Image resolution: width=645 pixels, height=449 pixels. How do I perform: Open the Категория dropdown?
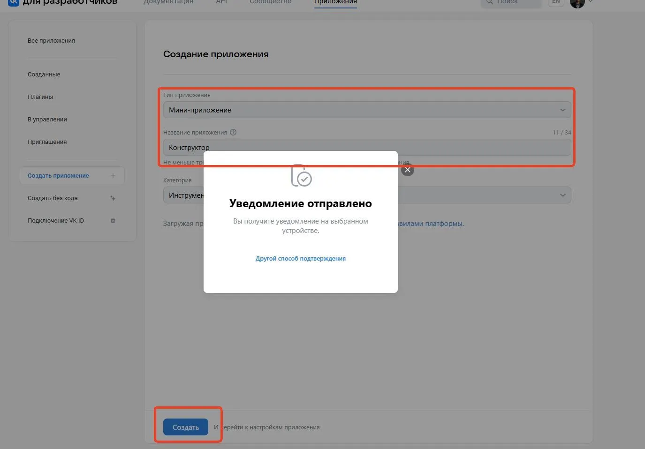tap(367, 195)
